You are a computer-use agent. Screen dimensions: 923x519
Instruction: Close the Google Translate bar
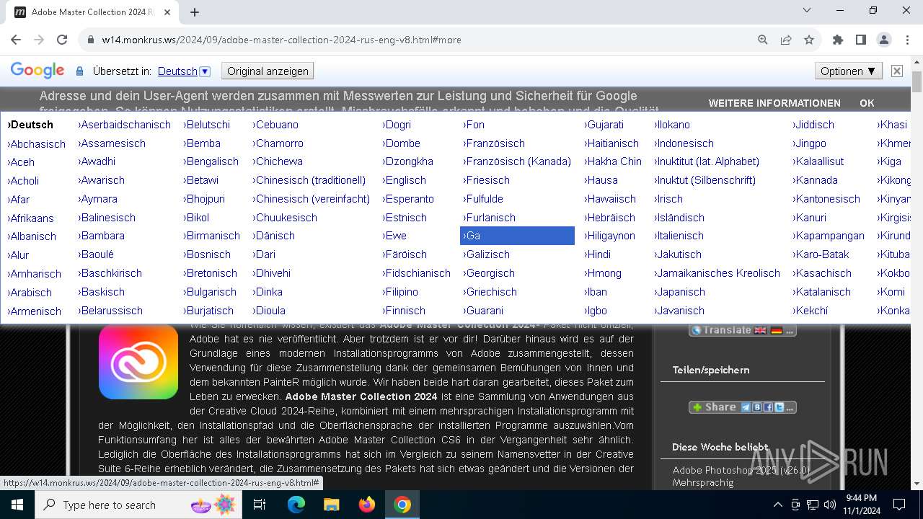(x=897, y=71)
